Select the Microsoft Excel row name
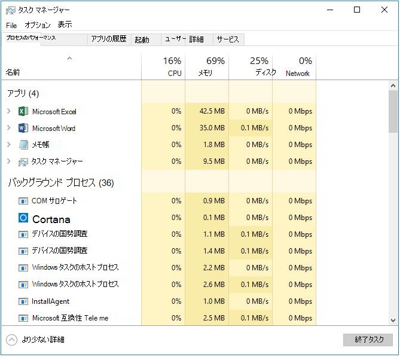The height and width of the screenshot is (357, 400). 54,112
